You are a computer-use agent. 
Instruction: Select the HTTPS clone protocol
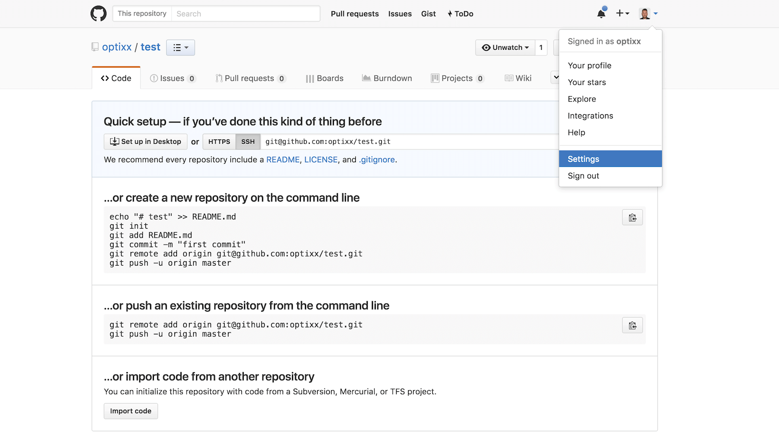219,142
